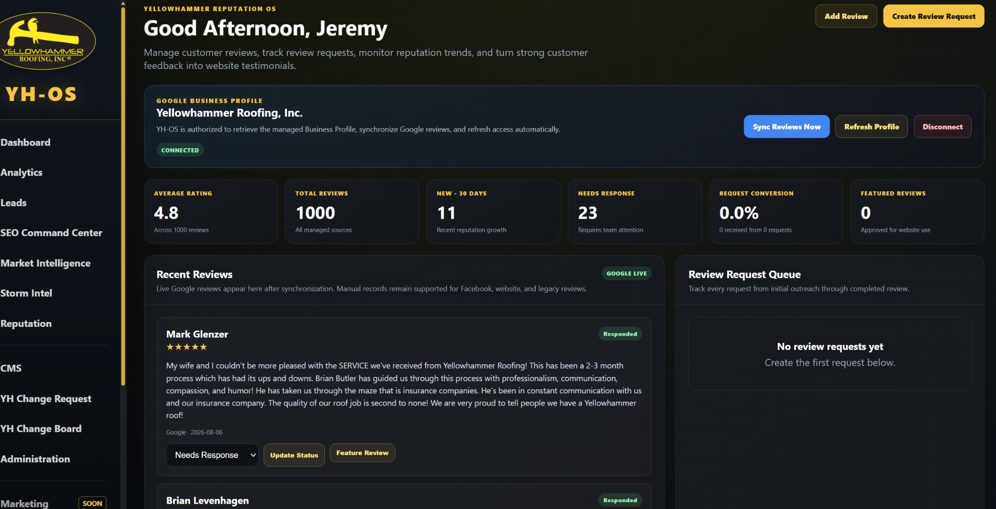Click 'Create the first request below.' text
The image size is (996, 509).
click(830, 362)
